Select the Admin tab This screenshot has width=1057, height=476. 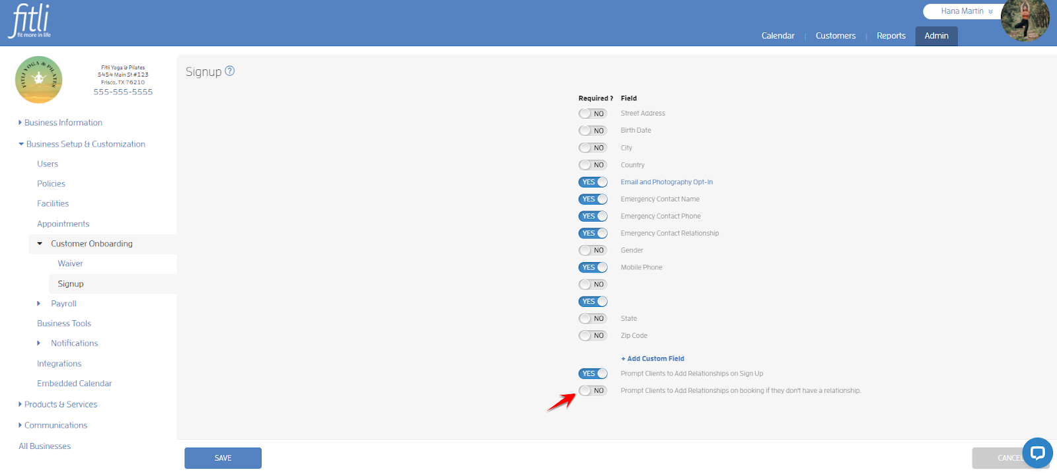(936, 36)
